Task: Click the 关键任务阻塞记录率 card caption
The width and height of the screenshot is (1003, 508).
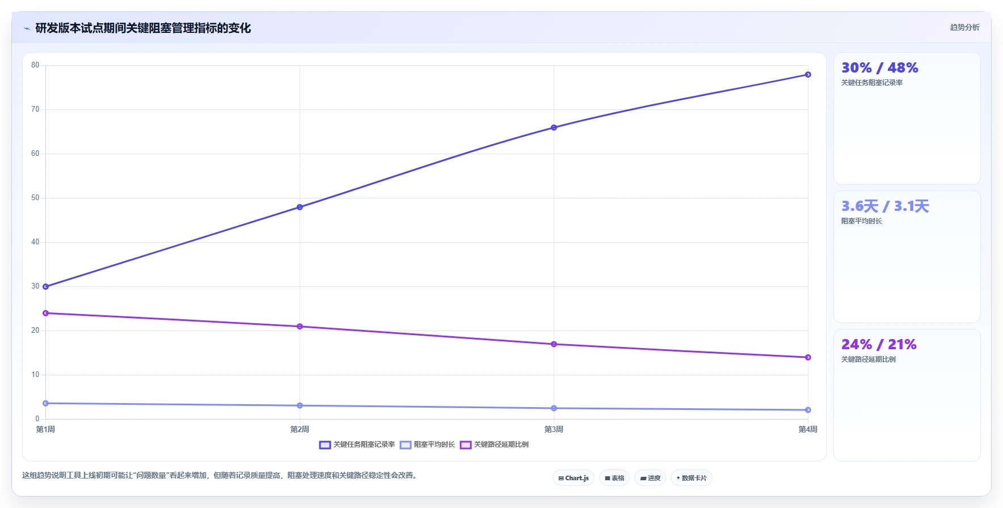Action: (872, 83)
